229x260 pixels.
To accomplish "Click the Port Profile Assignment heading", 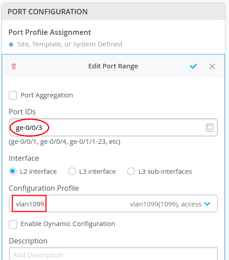I will pos(50,32).
